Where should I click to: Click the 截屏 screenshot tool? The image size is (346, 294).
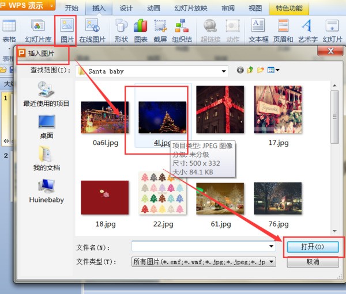coord(160,30)
